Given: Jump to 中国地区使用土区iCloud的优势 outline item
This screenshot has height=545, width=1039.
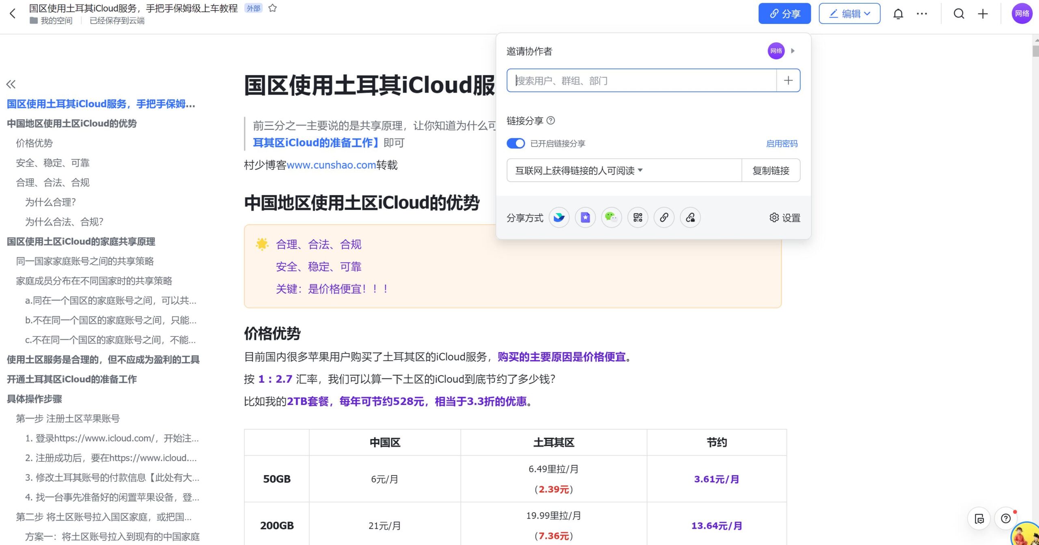Looking at the screenshot, I should 72,123.
